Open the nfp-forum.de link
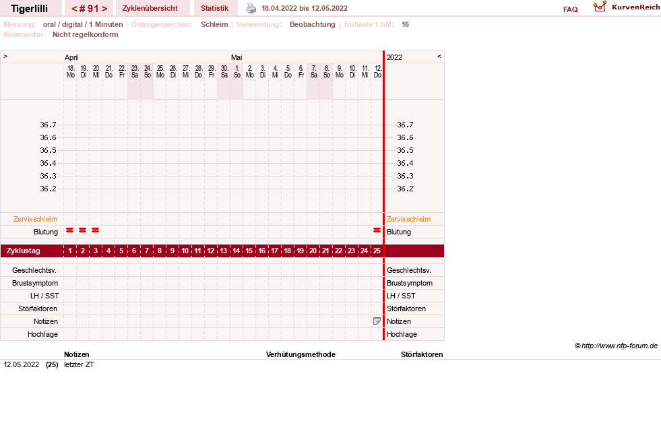661x421 pixels. pos(619,346)
